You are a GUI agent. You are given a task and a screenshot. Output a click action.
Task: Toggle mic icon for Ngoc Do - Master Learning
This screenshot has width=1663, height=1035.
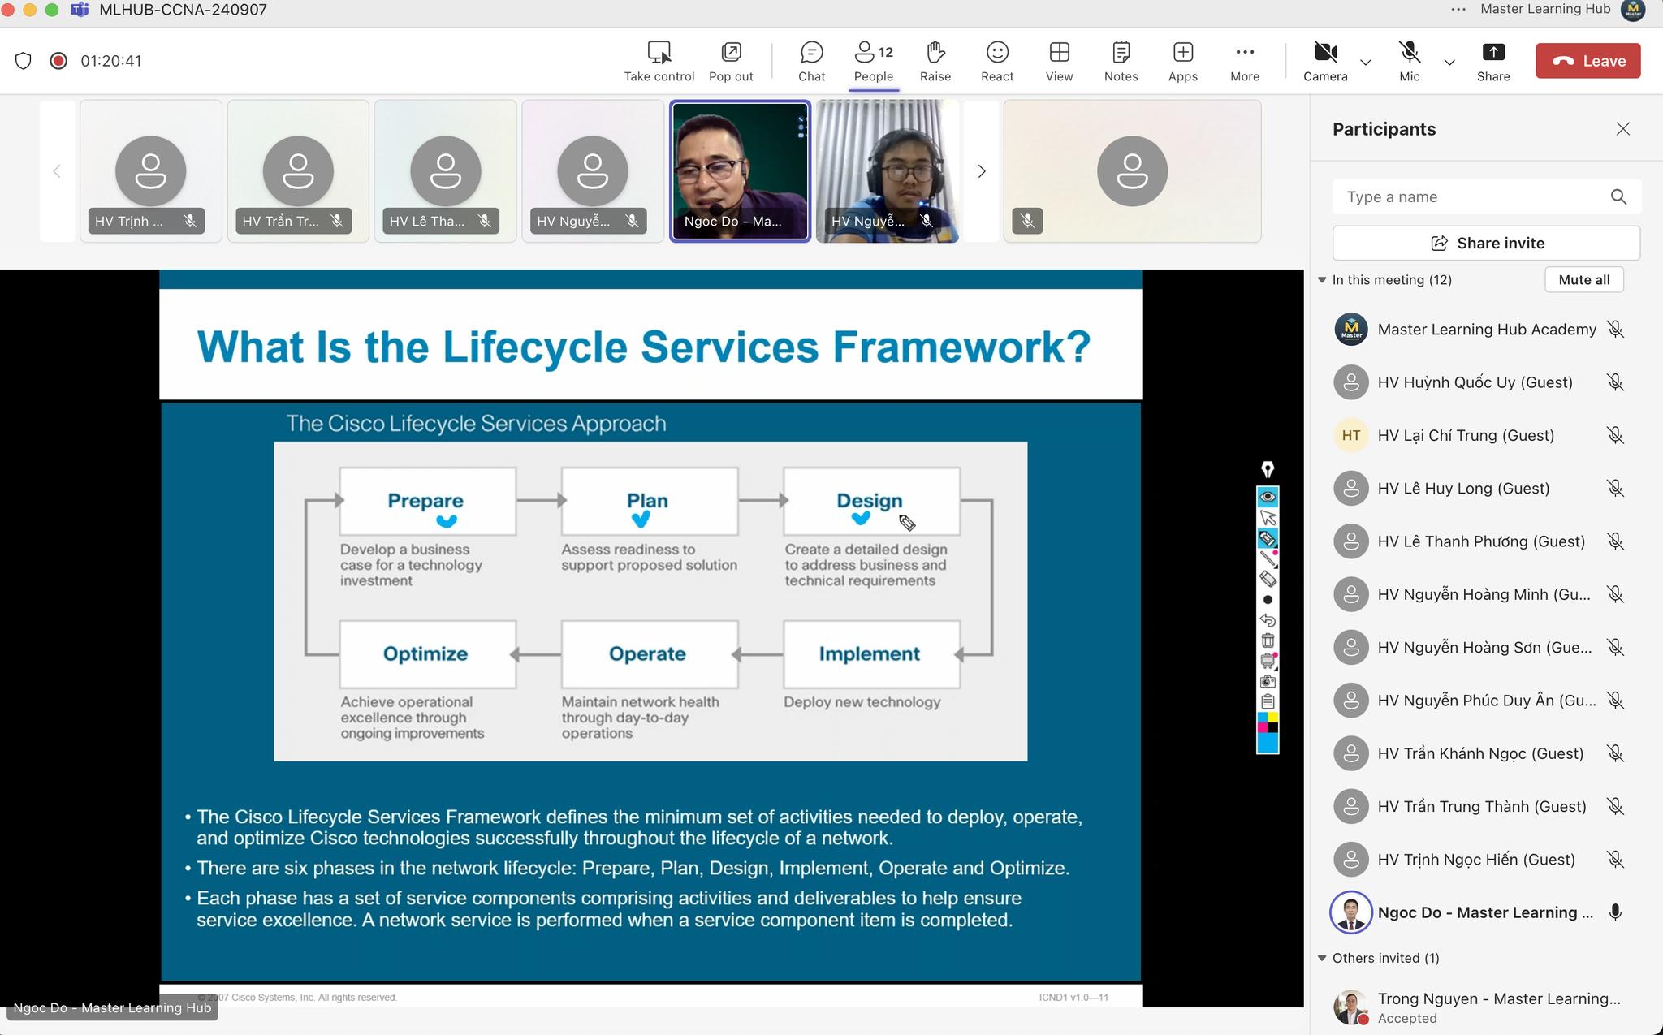click(1616, 912)
